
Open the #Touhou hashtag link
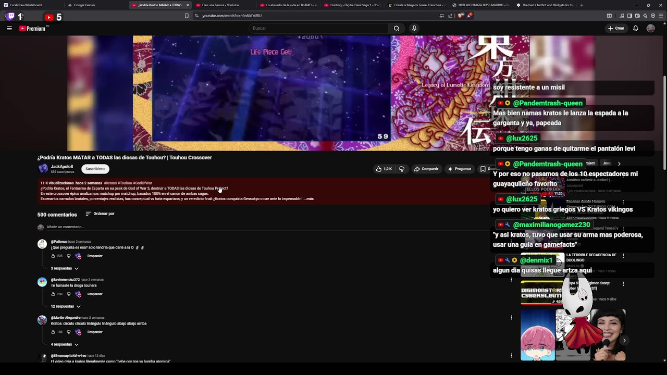[125, 183]
